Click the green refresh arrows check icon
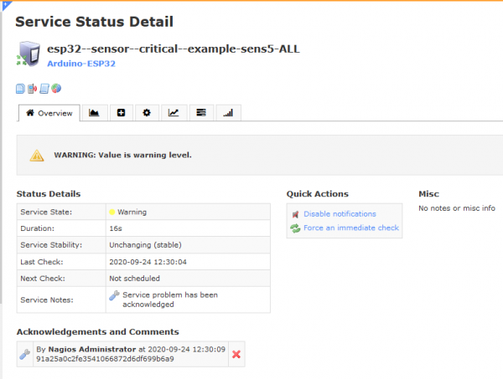The width and height of the screenshot is (503, 379). [x=295, y=228]
